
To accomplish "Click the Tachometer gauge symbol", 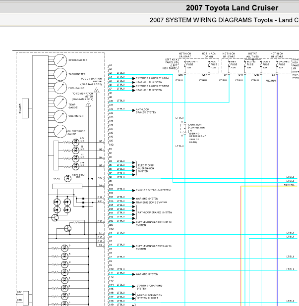I will (x=60, y=74).
